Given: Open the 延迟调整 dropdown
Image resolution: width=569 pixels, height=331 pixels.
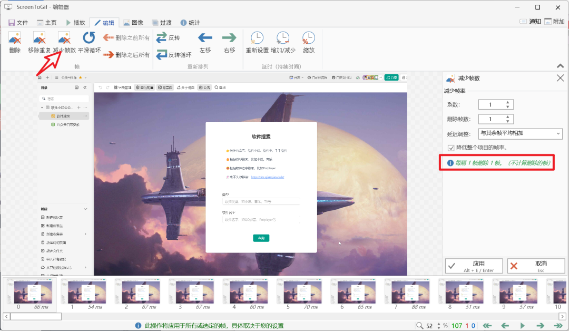Looking at the screenshot, I should tap(521, 133).
